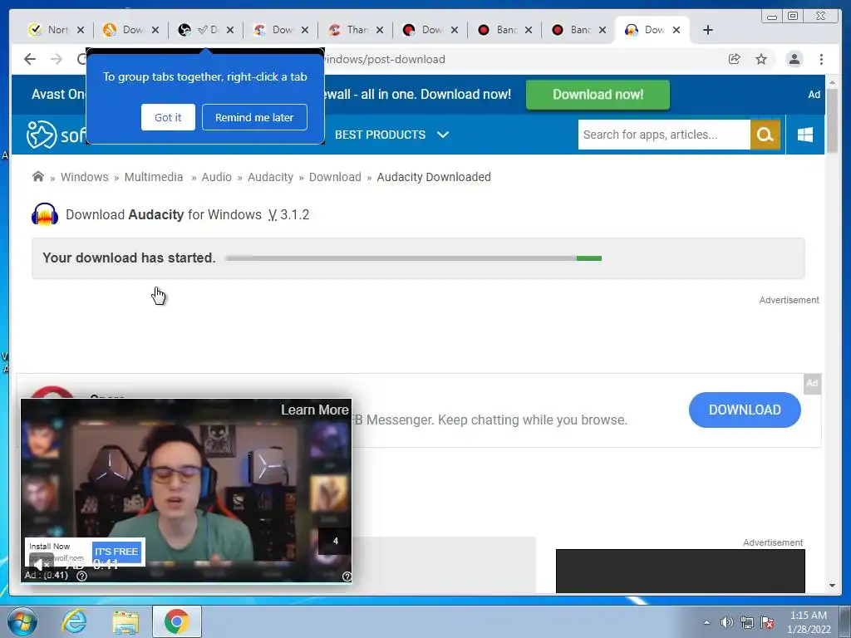Click Remind me later button
The width and height of the screenshot is (851, 638).
[x=254, y=117]
